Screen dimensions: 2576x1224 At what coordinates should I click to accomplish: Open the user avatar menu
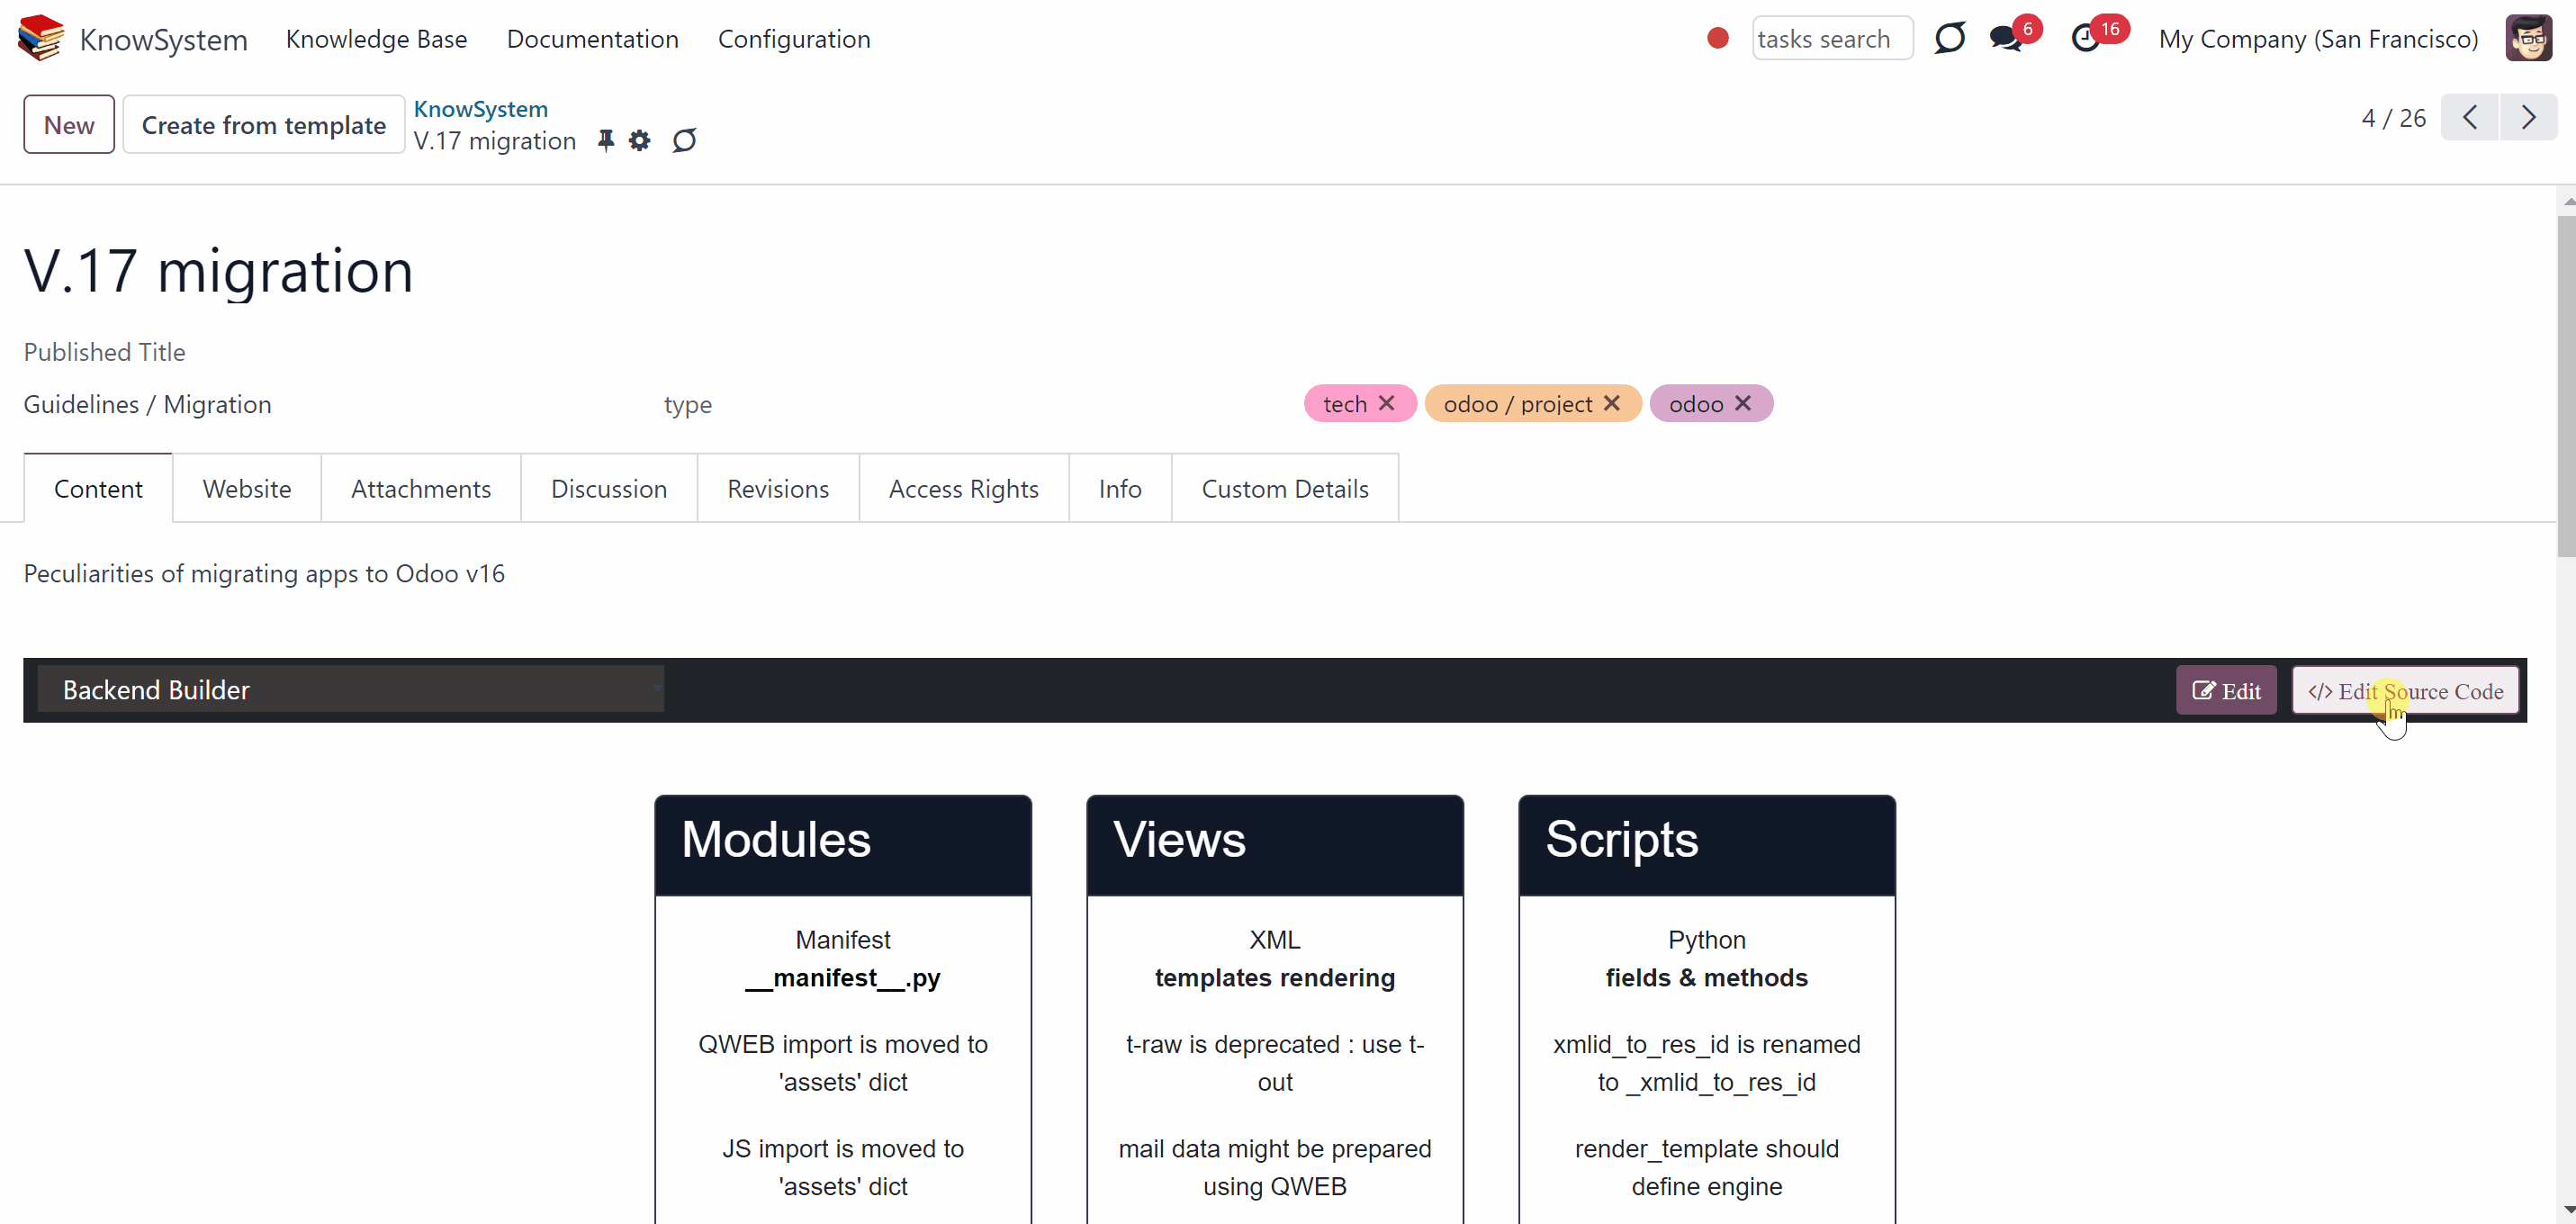click(2528, 38)
